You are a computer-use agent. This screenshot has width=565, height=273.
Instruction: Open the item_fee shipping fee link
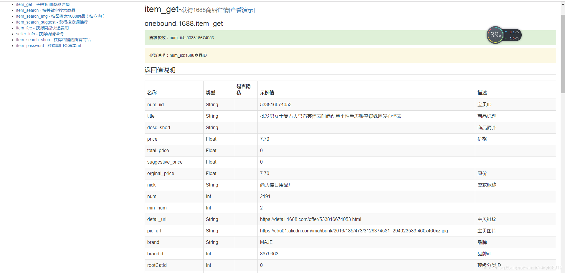(x=42, y=28)
